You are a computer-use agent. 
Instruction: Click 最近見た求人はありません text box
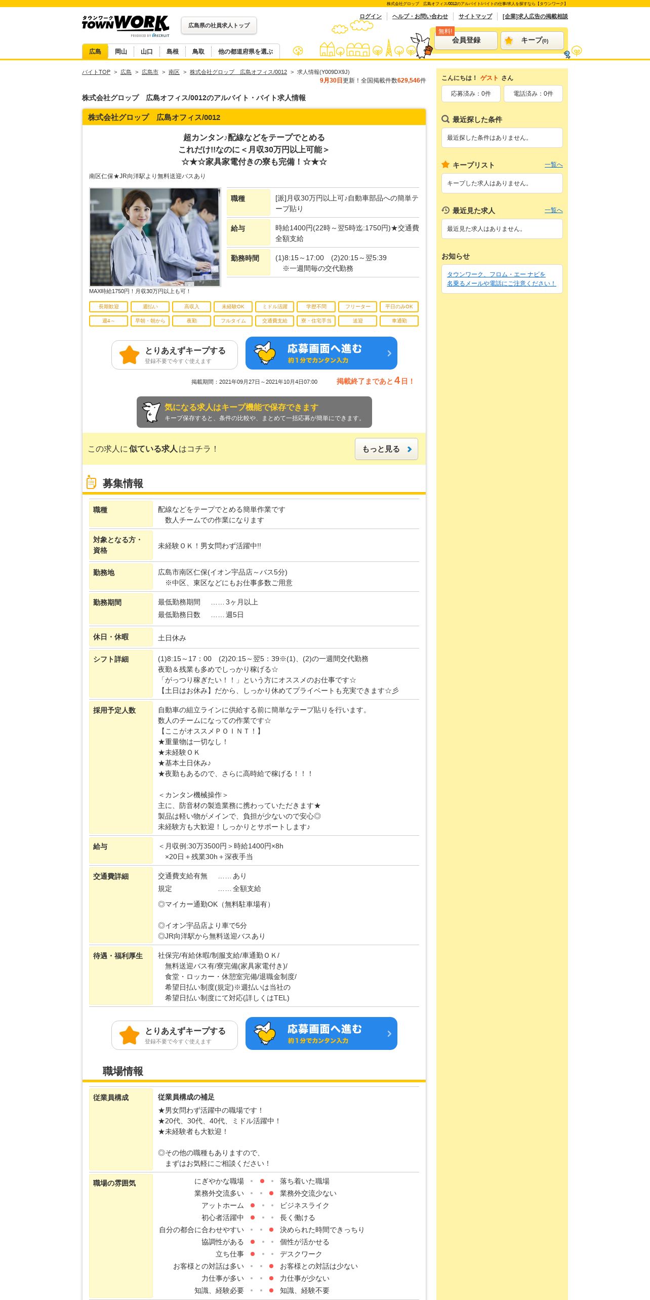point(502,229)
